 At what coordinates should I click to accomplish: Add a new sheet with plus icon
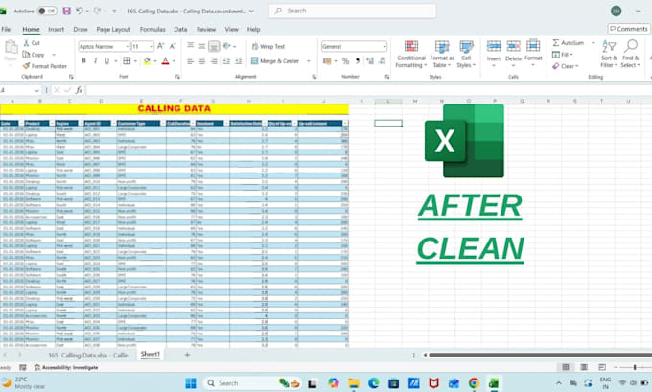point(187,355)
